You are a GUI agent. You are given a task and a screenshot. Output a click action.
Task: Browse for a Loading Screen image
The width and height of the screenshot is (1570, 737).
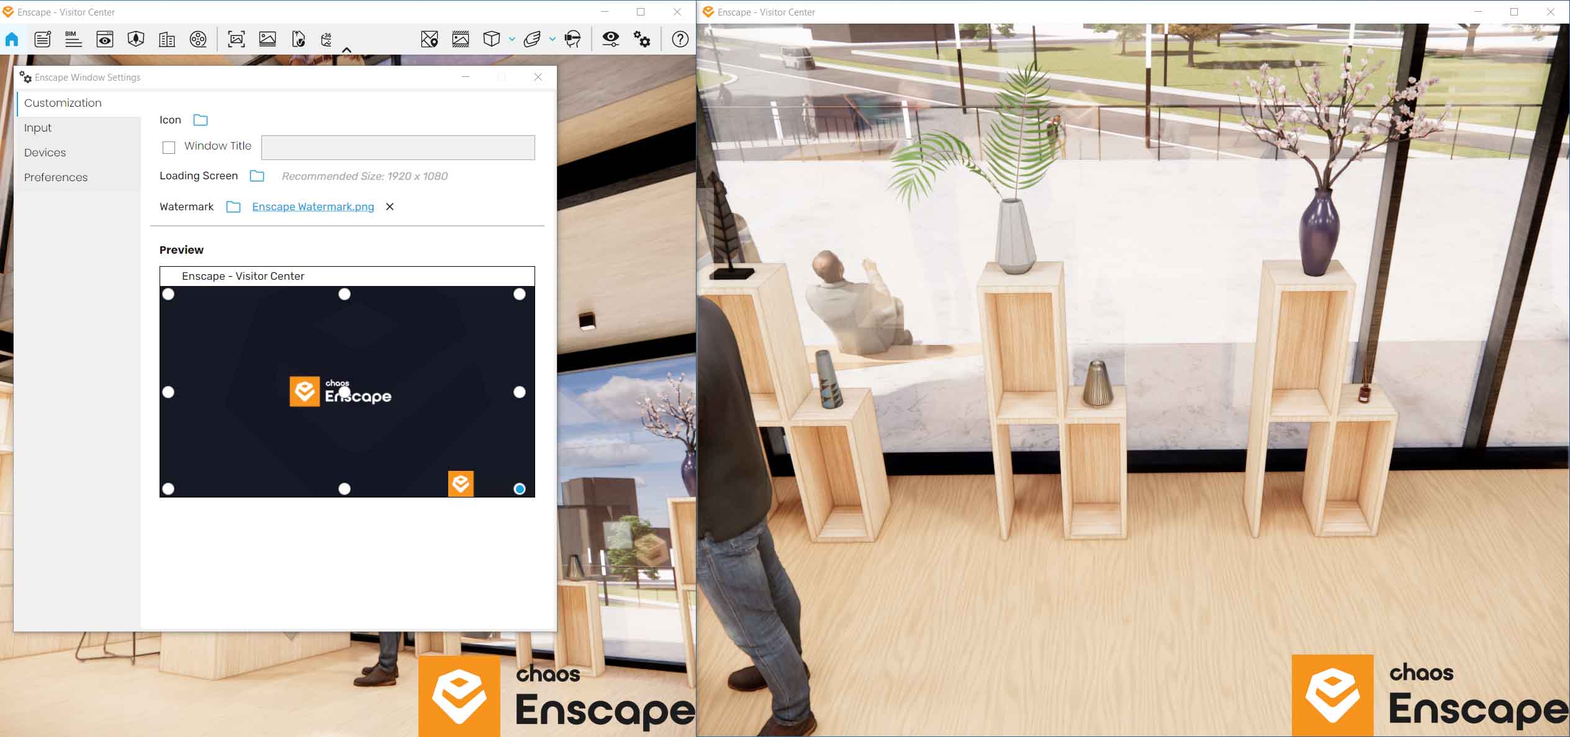coord(256,176)
